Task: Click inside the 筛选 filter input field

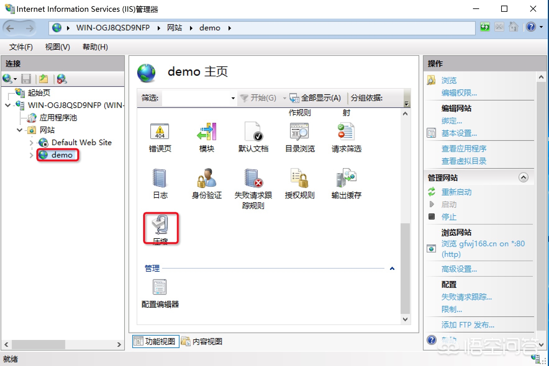Action: 196,98
